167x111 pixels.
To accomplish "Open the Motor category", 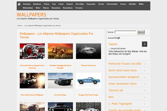I will 38,8.
